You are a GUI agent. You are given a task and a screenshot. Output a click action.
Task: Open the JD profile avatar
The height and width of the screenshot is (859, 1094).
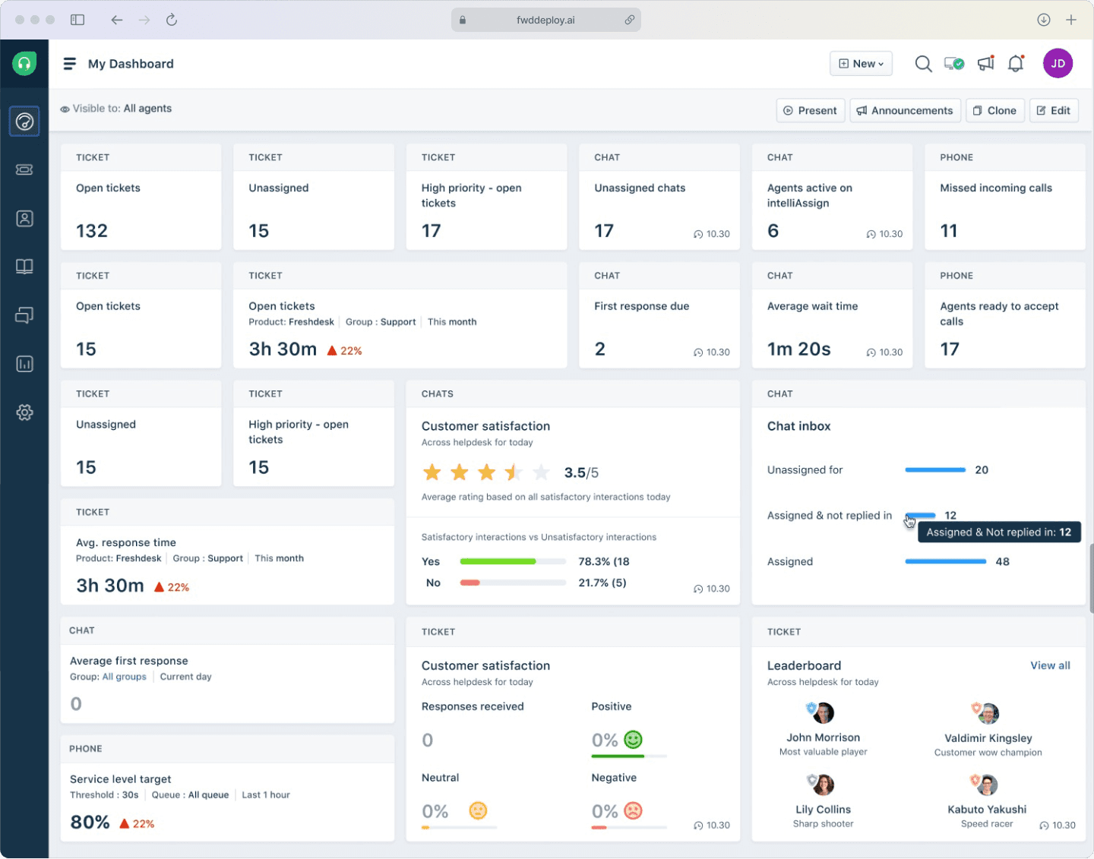pos(1058,64)
